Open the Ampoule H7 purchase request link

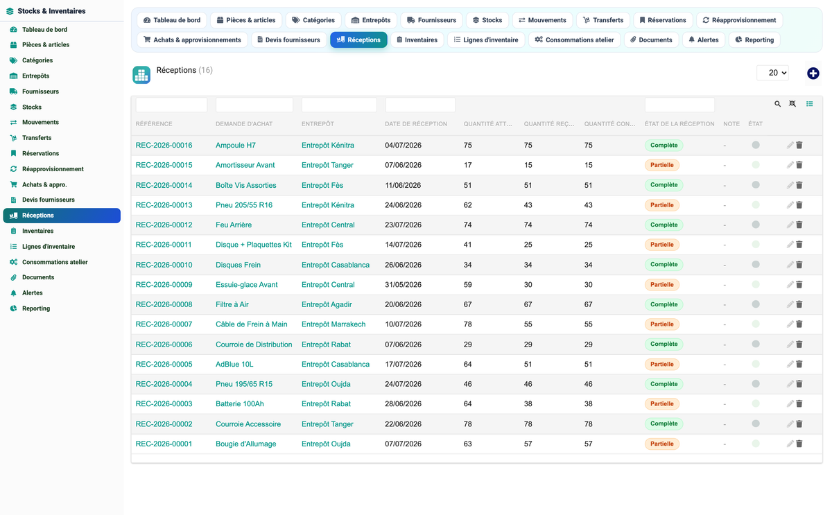(x=236, y=146)
